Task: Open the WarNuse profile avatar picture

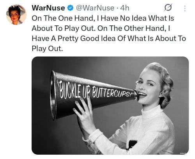Action: pyautogui.click(x=16, y=14)
